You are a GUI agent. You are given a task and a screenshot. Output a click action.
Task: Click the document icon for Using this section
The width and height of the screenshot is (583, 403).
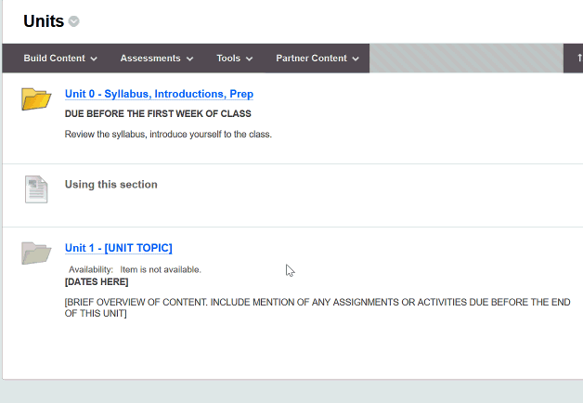tap(36, 189)
